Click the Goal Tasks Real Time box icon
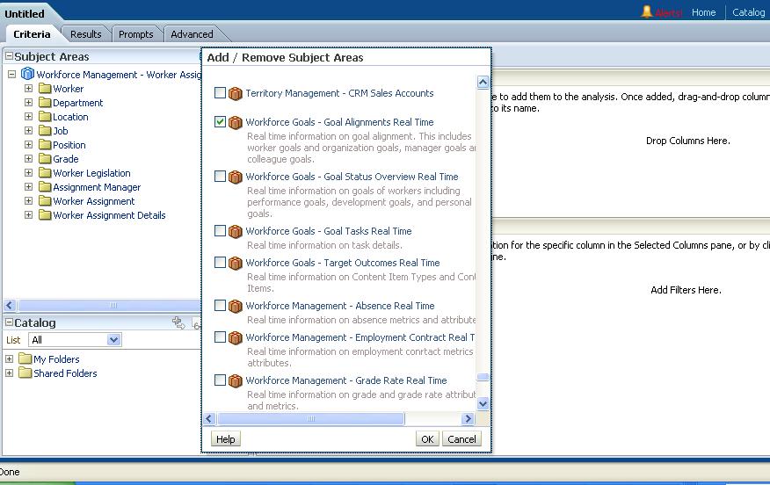 [x=236, y=231]
